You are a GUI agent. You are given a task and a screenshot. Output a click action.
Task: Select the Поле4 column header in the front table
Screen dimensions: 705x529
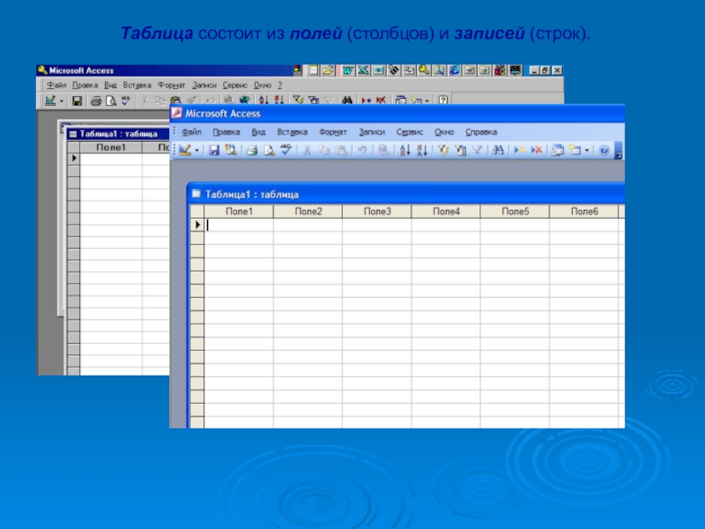pyautogui.click(x=446, y=212)
